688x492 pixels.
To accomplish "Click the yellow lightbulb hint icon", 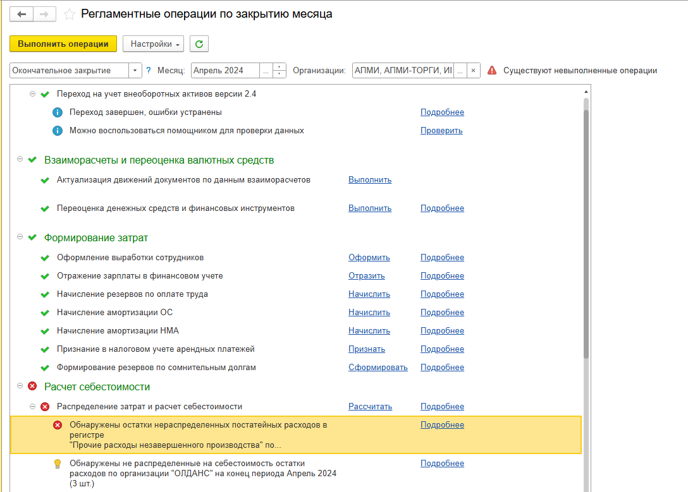I will click(58, 464).
